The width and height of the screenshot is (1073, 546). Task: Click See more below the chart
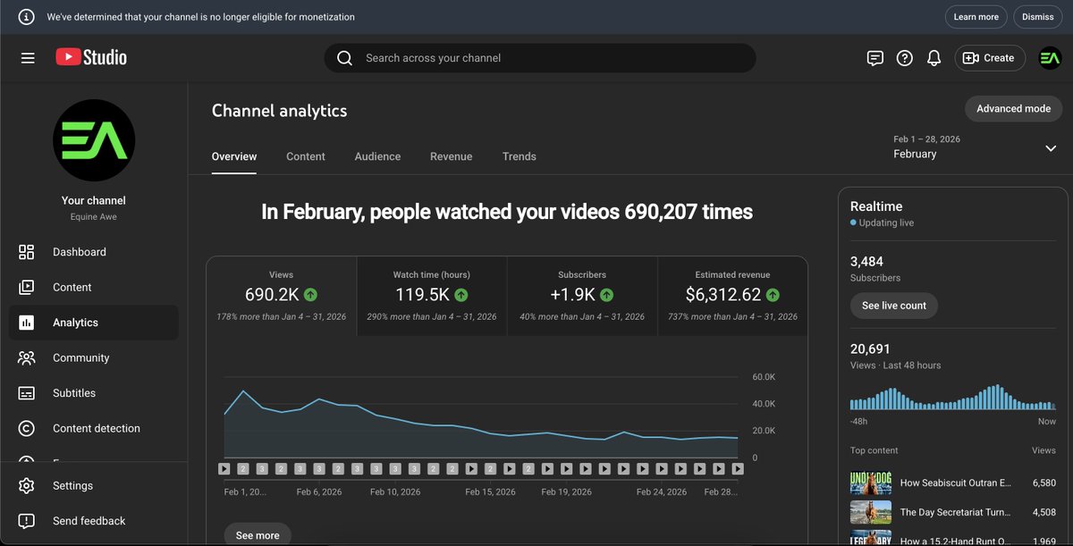(x=258, y=534)
